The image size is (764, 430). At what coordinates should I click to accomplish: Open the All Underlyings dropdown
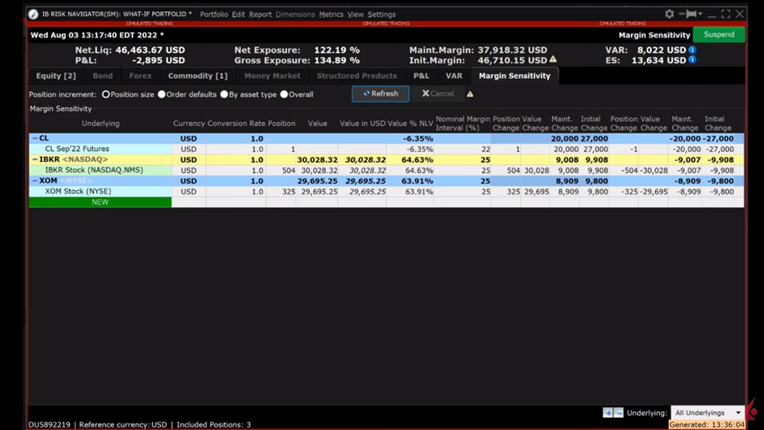pos(707,413)
